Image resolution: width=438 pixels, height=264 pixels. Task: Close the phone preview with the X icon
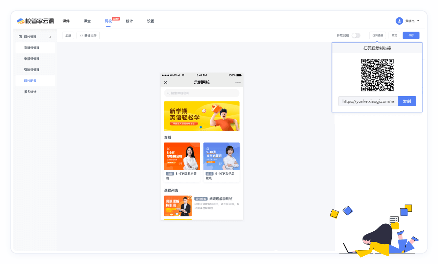165,82
